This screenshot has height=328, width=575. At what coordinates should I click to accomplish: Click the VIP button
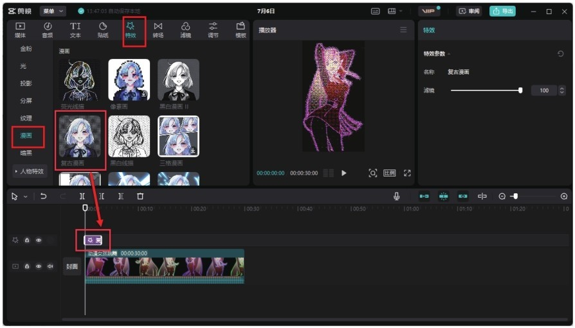[x=430, y=11]
